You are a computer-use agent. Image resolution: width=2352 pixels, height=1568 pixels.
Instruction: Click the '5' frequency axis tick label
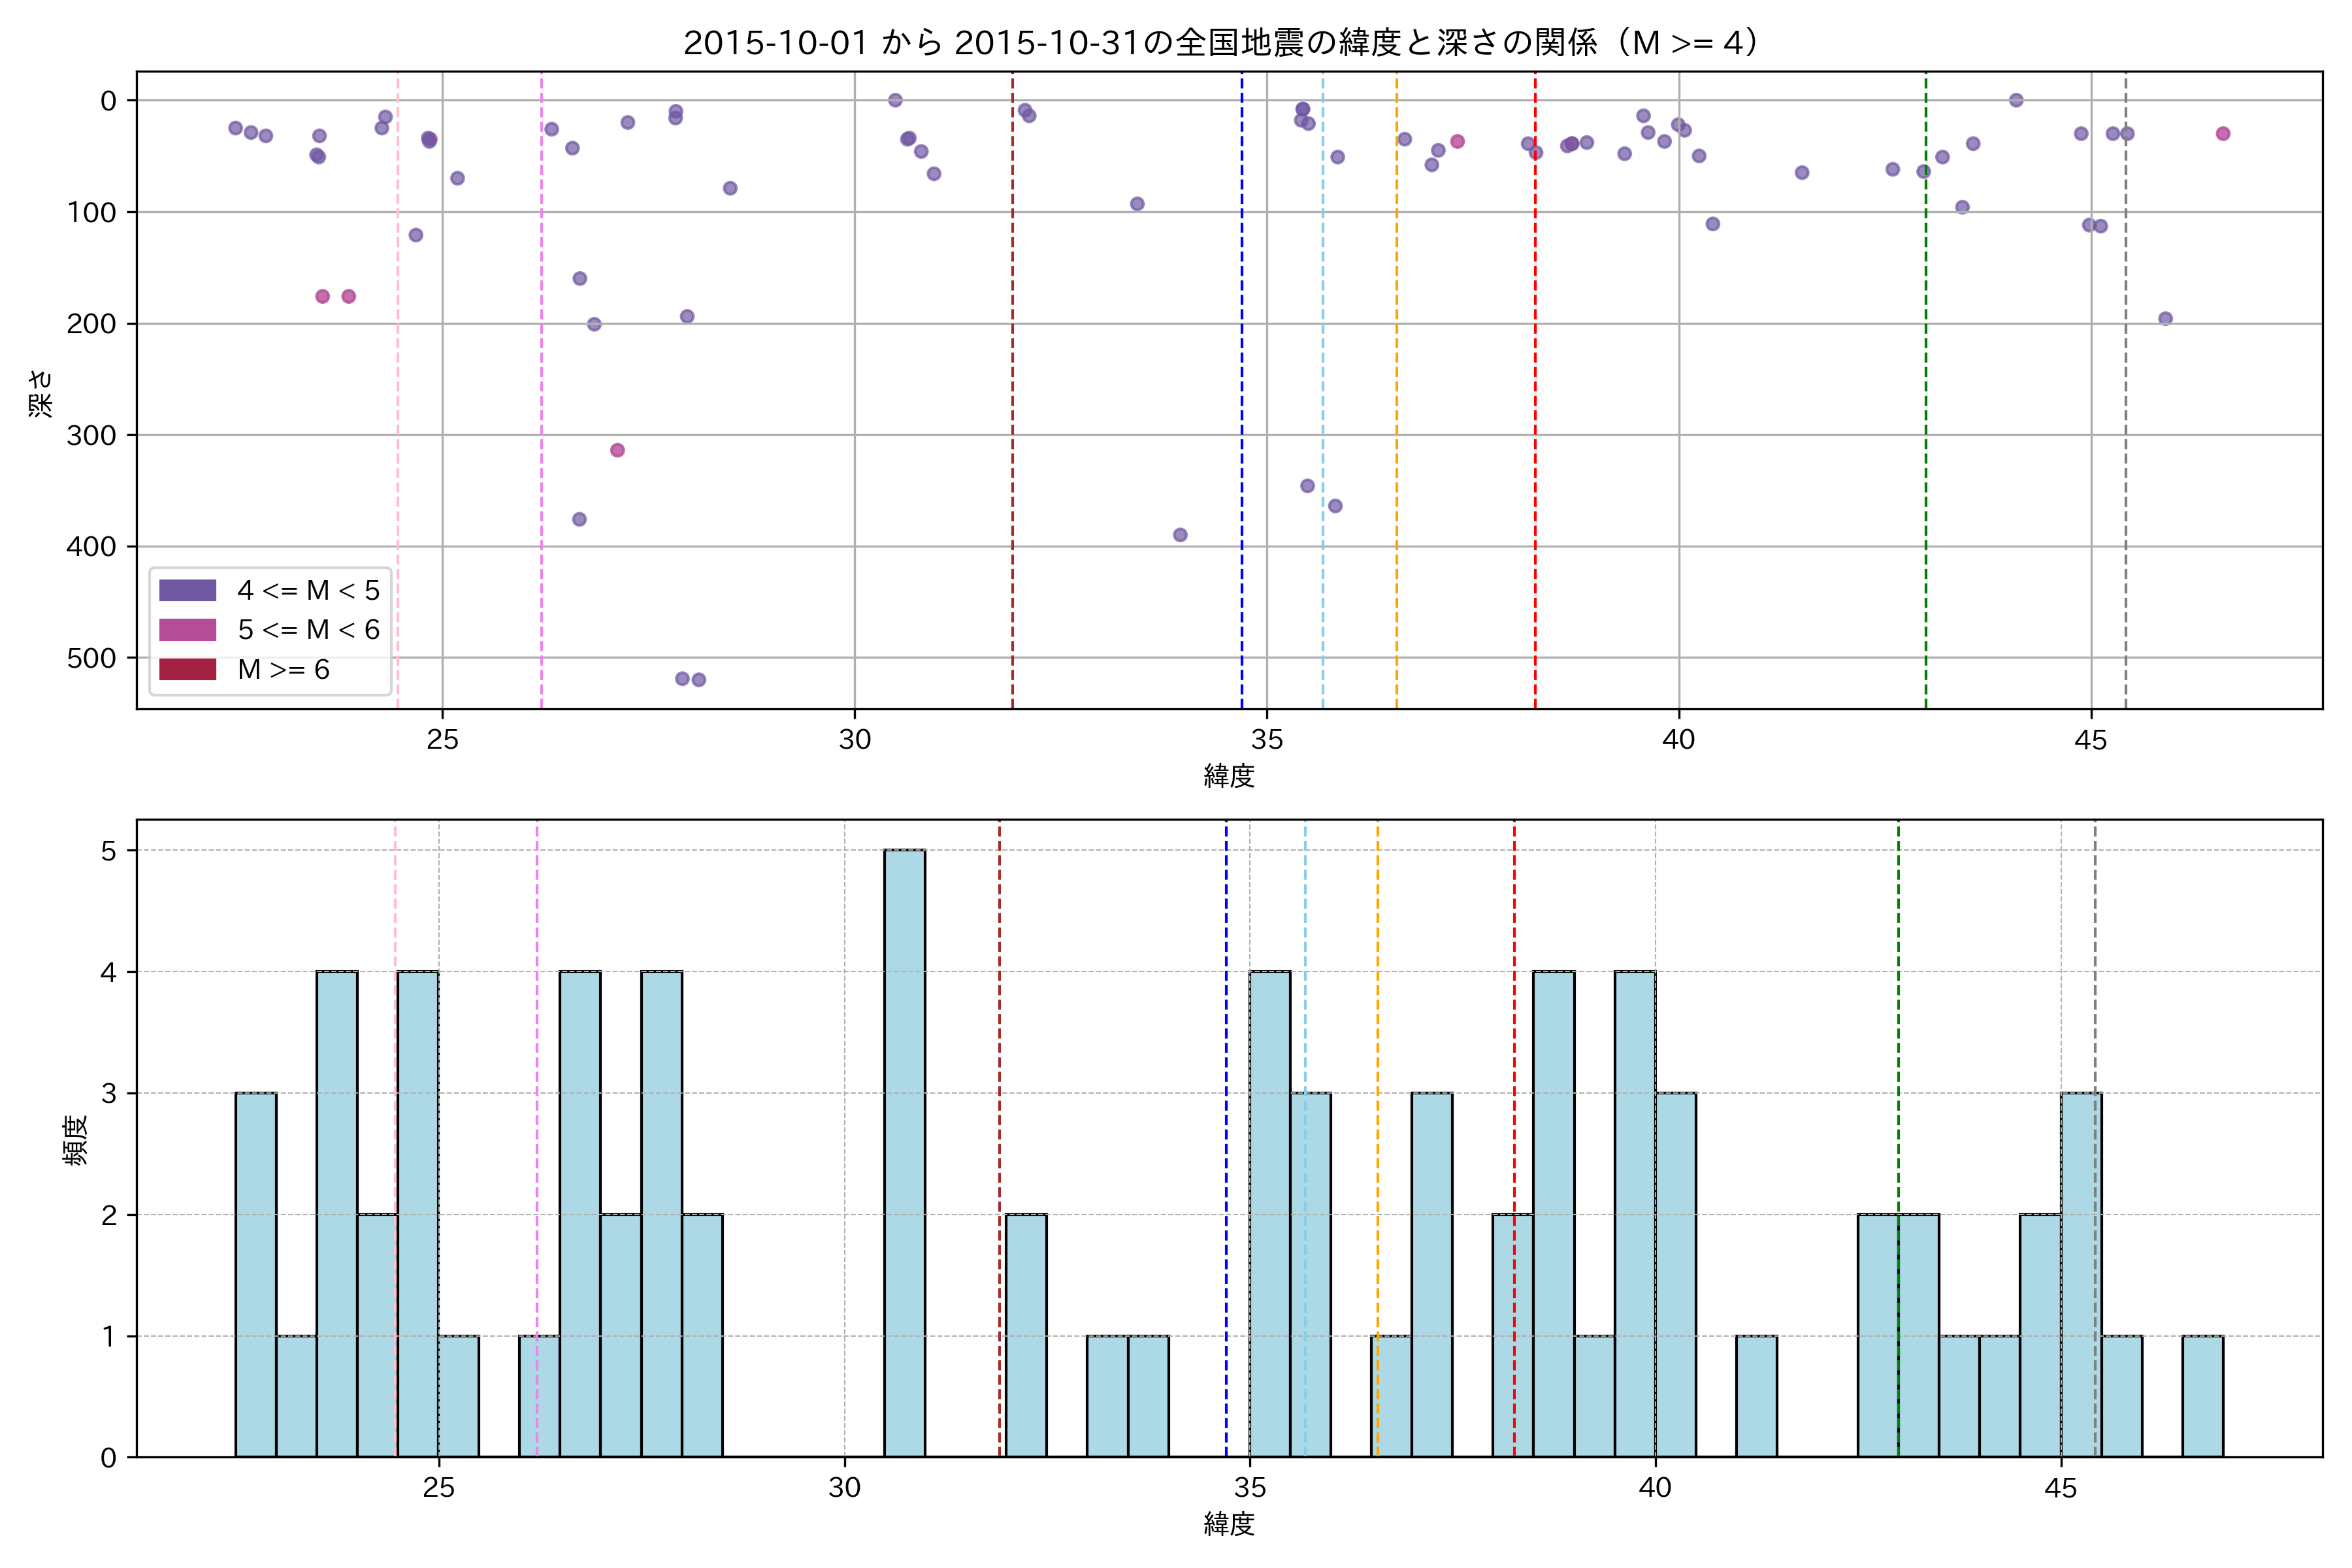click(109, 851)
